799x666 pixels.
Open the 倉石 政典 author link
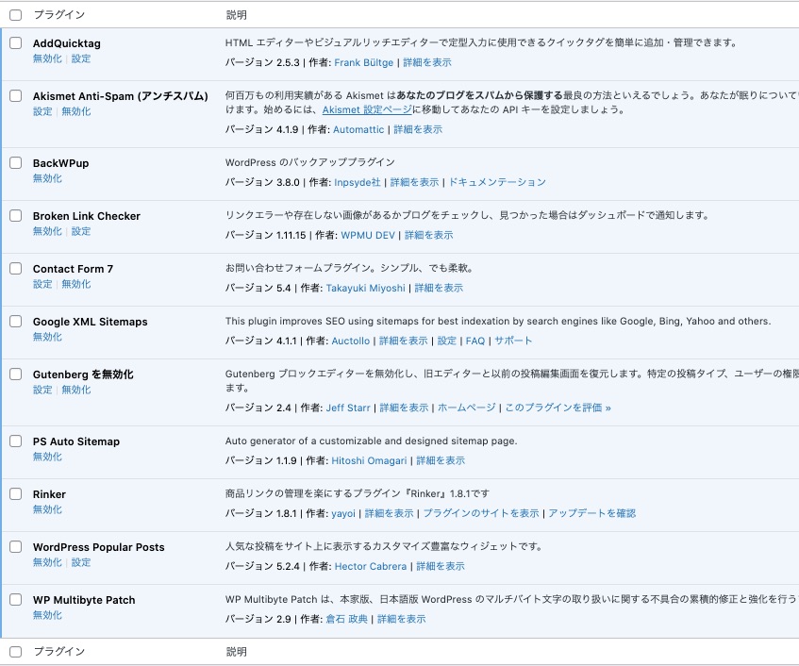[x=346, y=619]
